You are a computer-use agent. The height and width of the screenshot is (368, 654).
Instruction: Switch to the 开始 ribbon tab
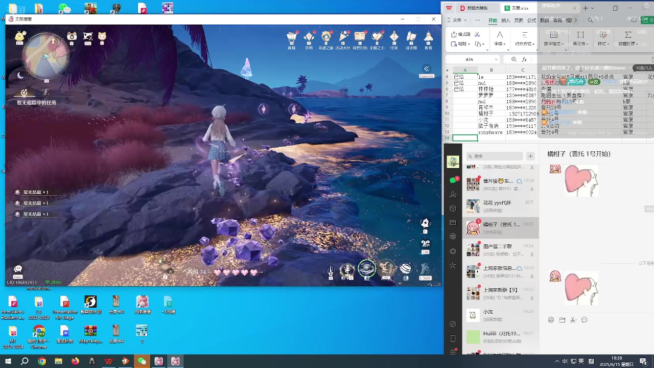tap(493, 20)
